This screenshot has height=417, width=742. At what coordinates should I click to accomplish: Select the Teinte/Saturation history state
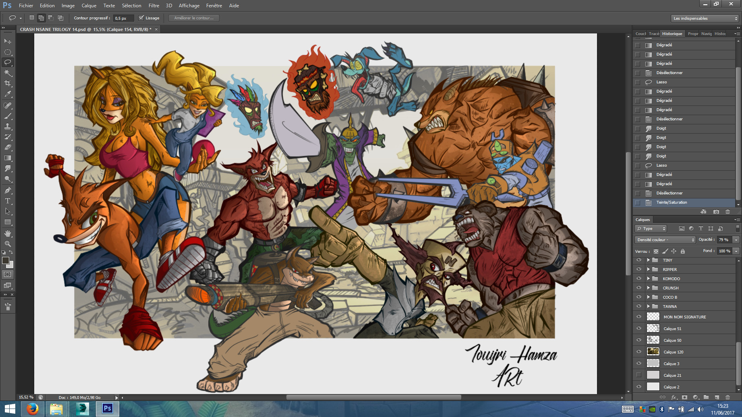pyautogui.click(x=684, y=202)
